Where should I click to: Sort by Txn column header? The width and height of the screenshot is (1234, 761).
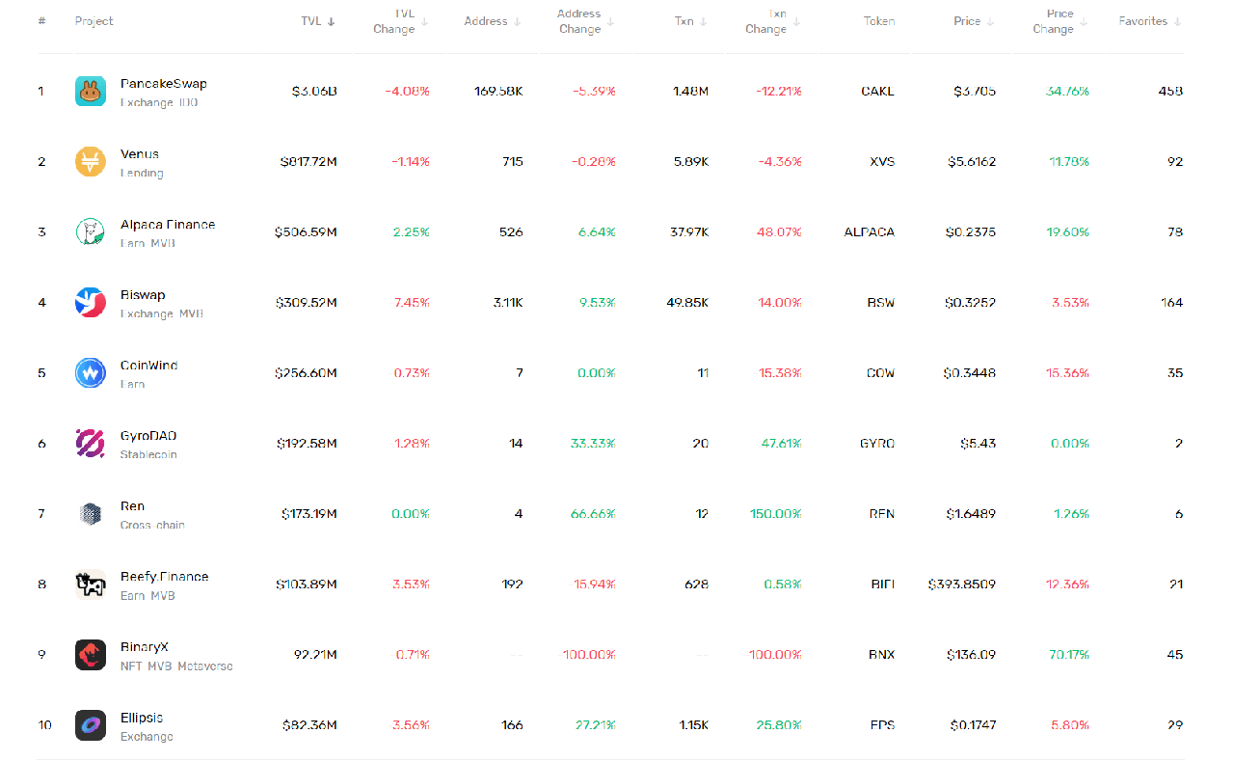coord(690,21)
